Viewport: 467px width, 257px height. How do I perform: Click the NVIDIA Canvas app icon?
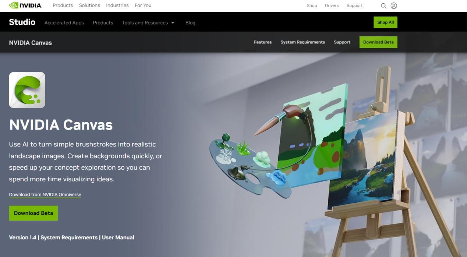(27, 90)
